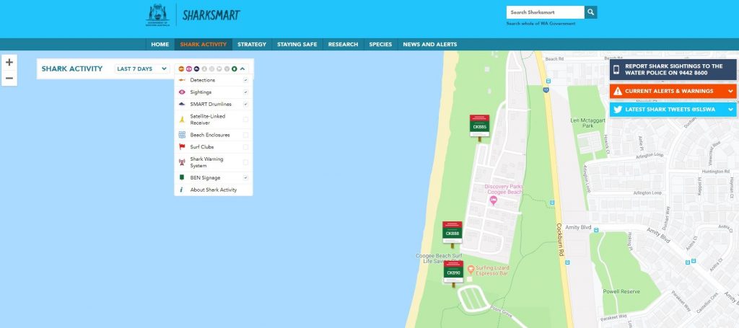
Task: Click the Twitter bird icon on tweets bar
Action: click(x=618, y=110)
